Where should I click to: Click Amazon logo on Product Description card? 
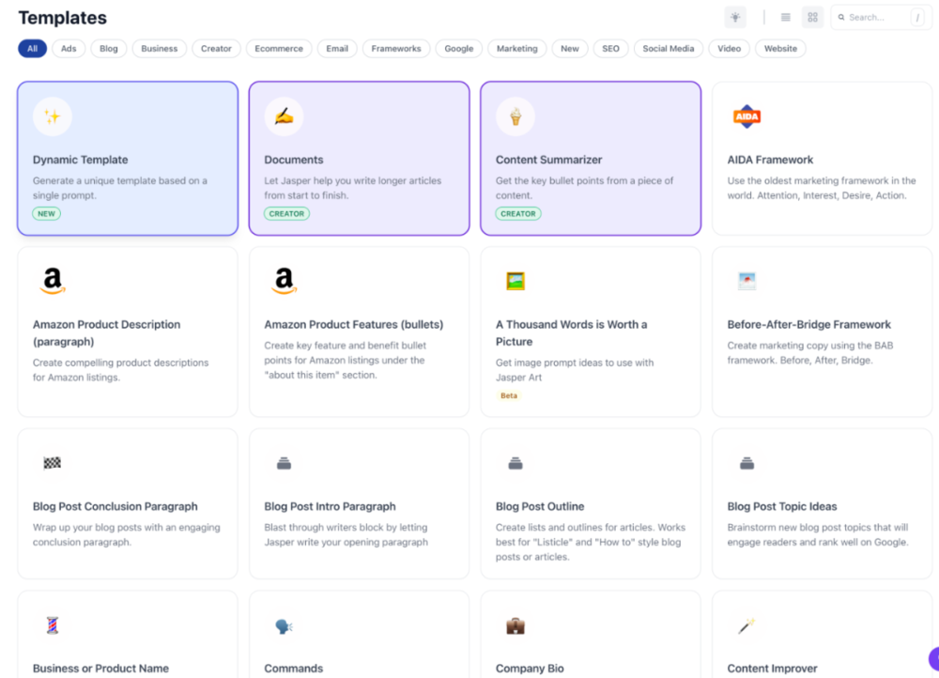point(53,281)
